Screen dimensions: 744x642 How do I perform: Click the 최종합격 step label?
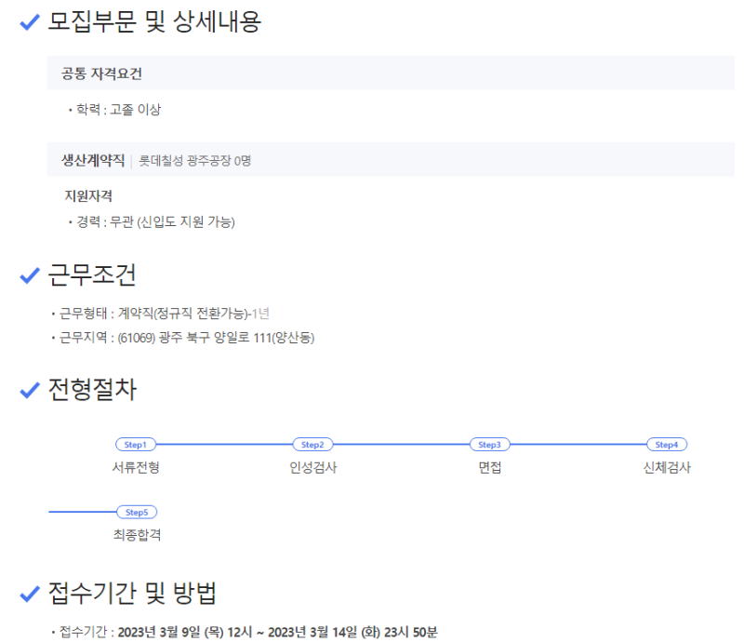click(137, 535)
